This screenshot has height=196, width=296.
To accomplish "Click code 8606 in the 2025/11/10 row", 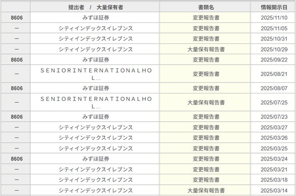I will 17,18.
